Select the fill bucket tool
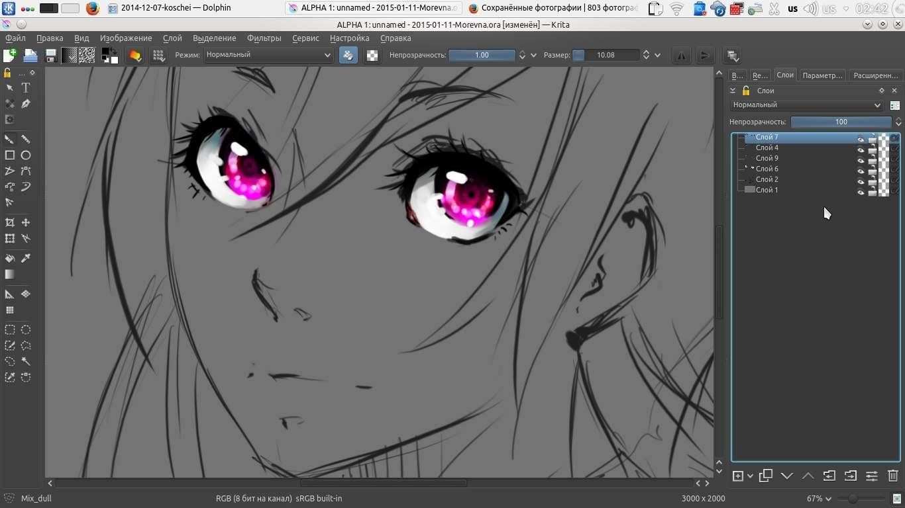This screenshot has width=905, height=508. coord(9,259)
